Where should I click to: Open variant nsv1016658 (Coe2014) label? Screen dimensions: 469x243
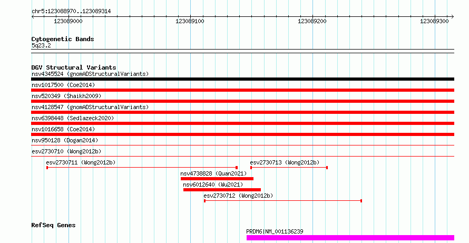(63, 129)
